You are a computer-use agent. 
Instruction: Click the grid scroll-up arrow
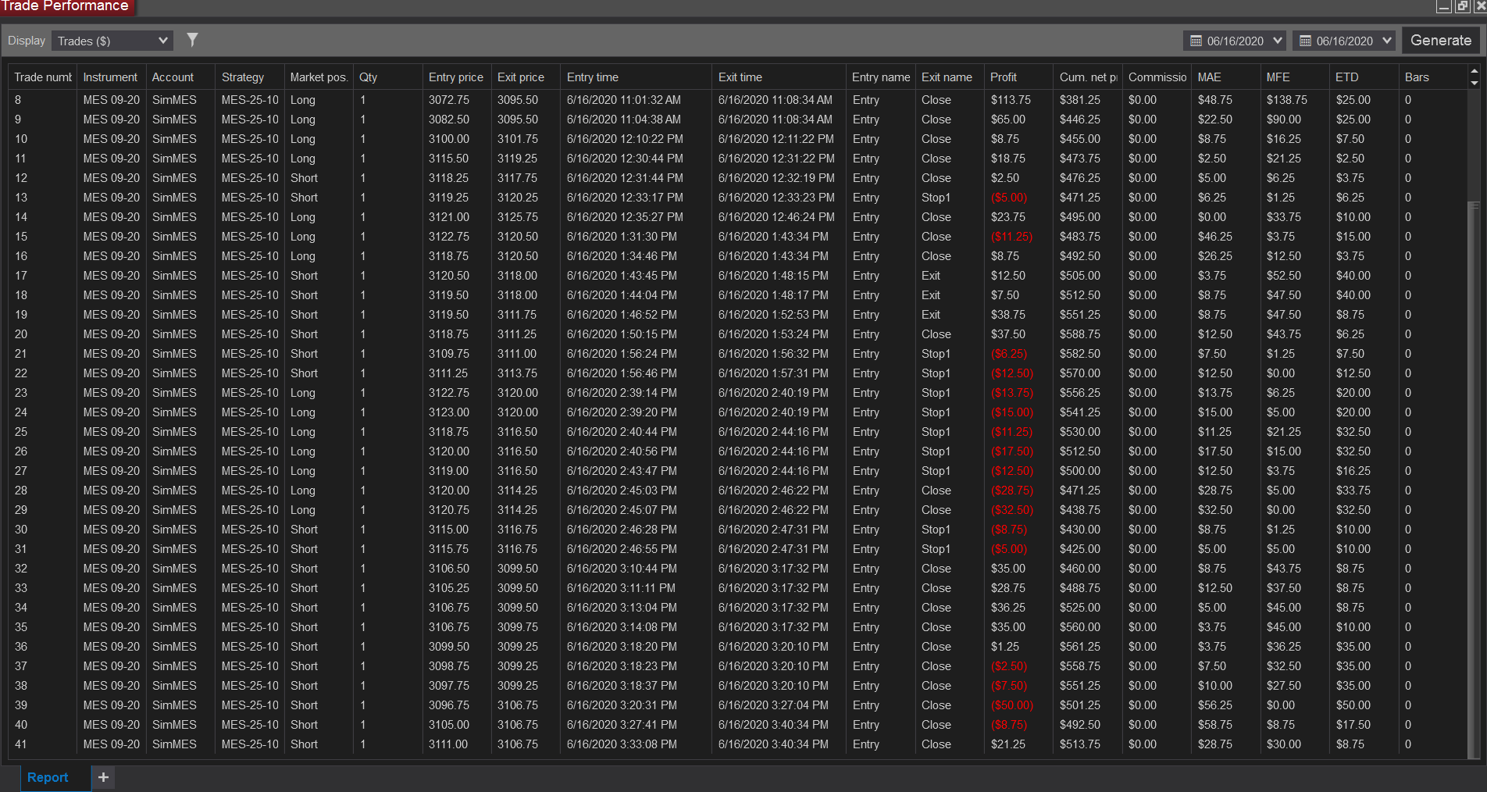pos(1474,71)
